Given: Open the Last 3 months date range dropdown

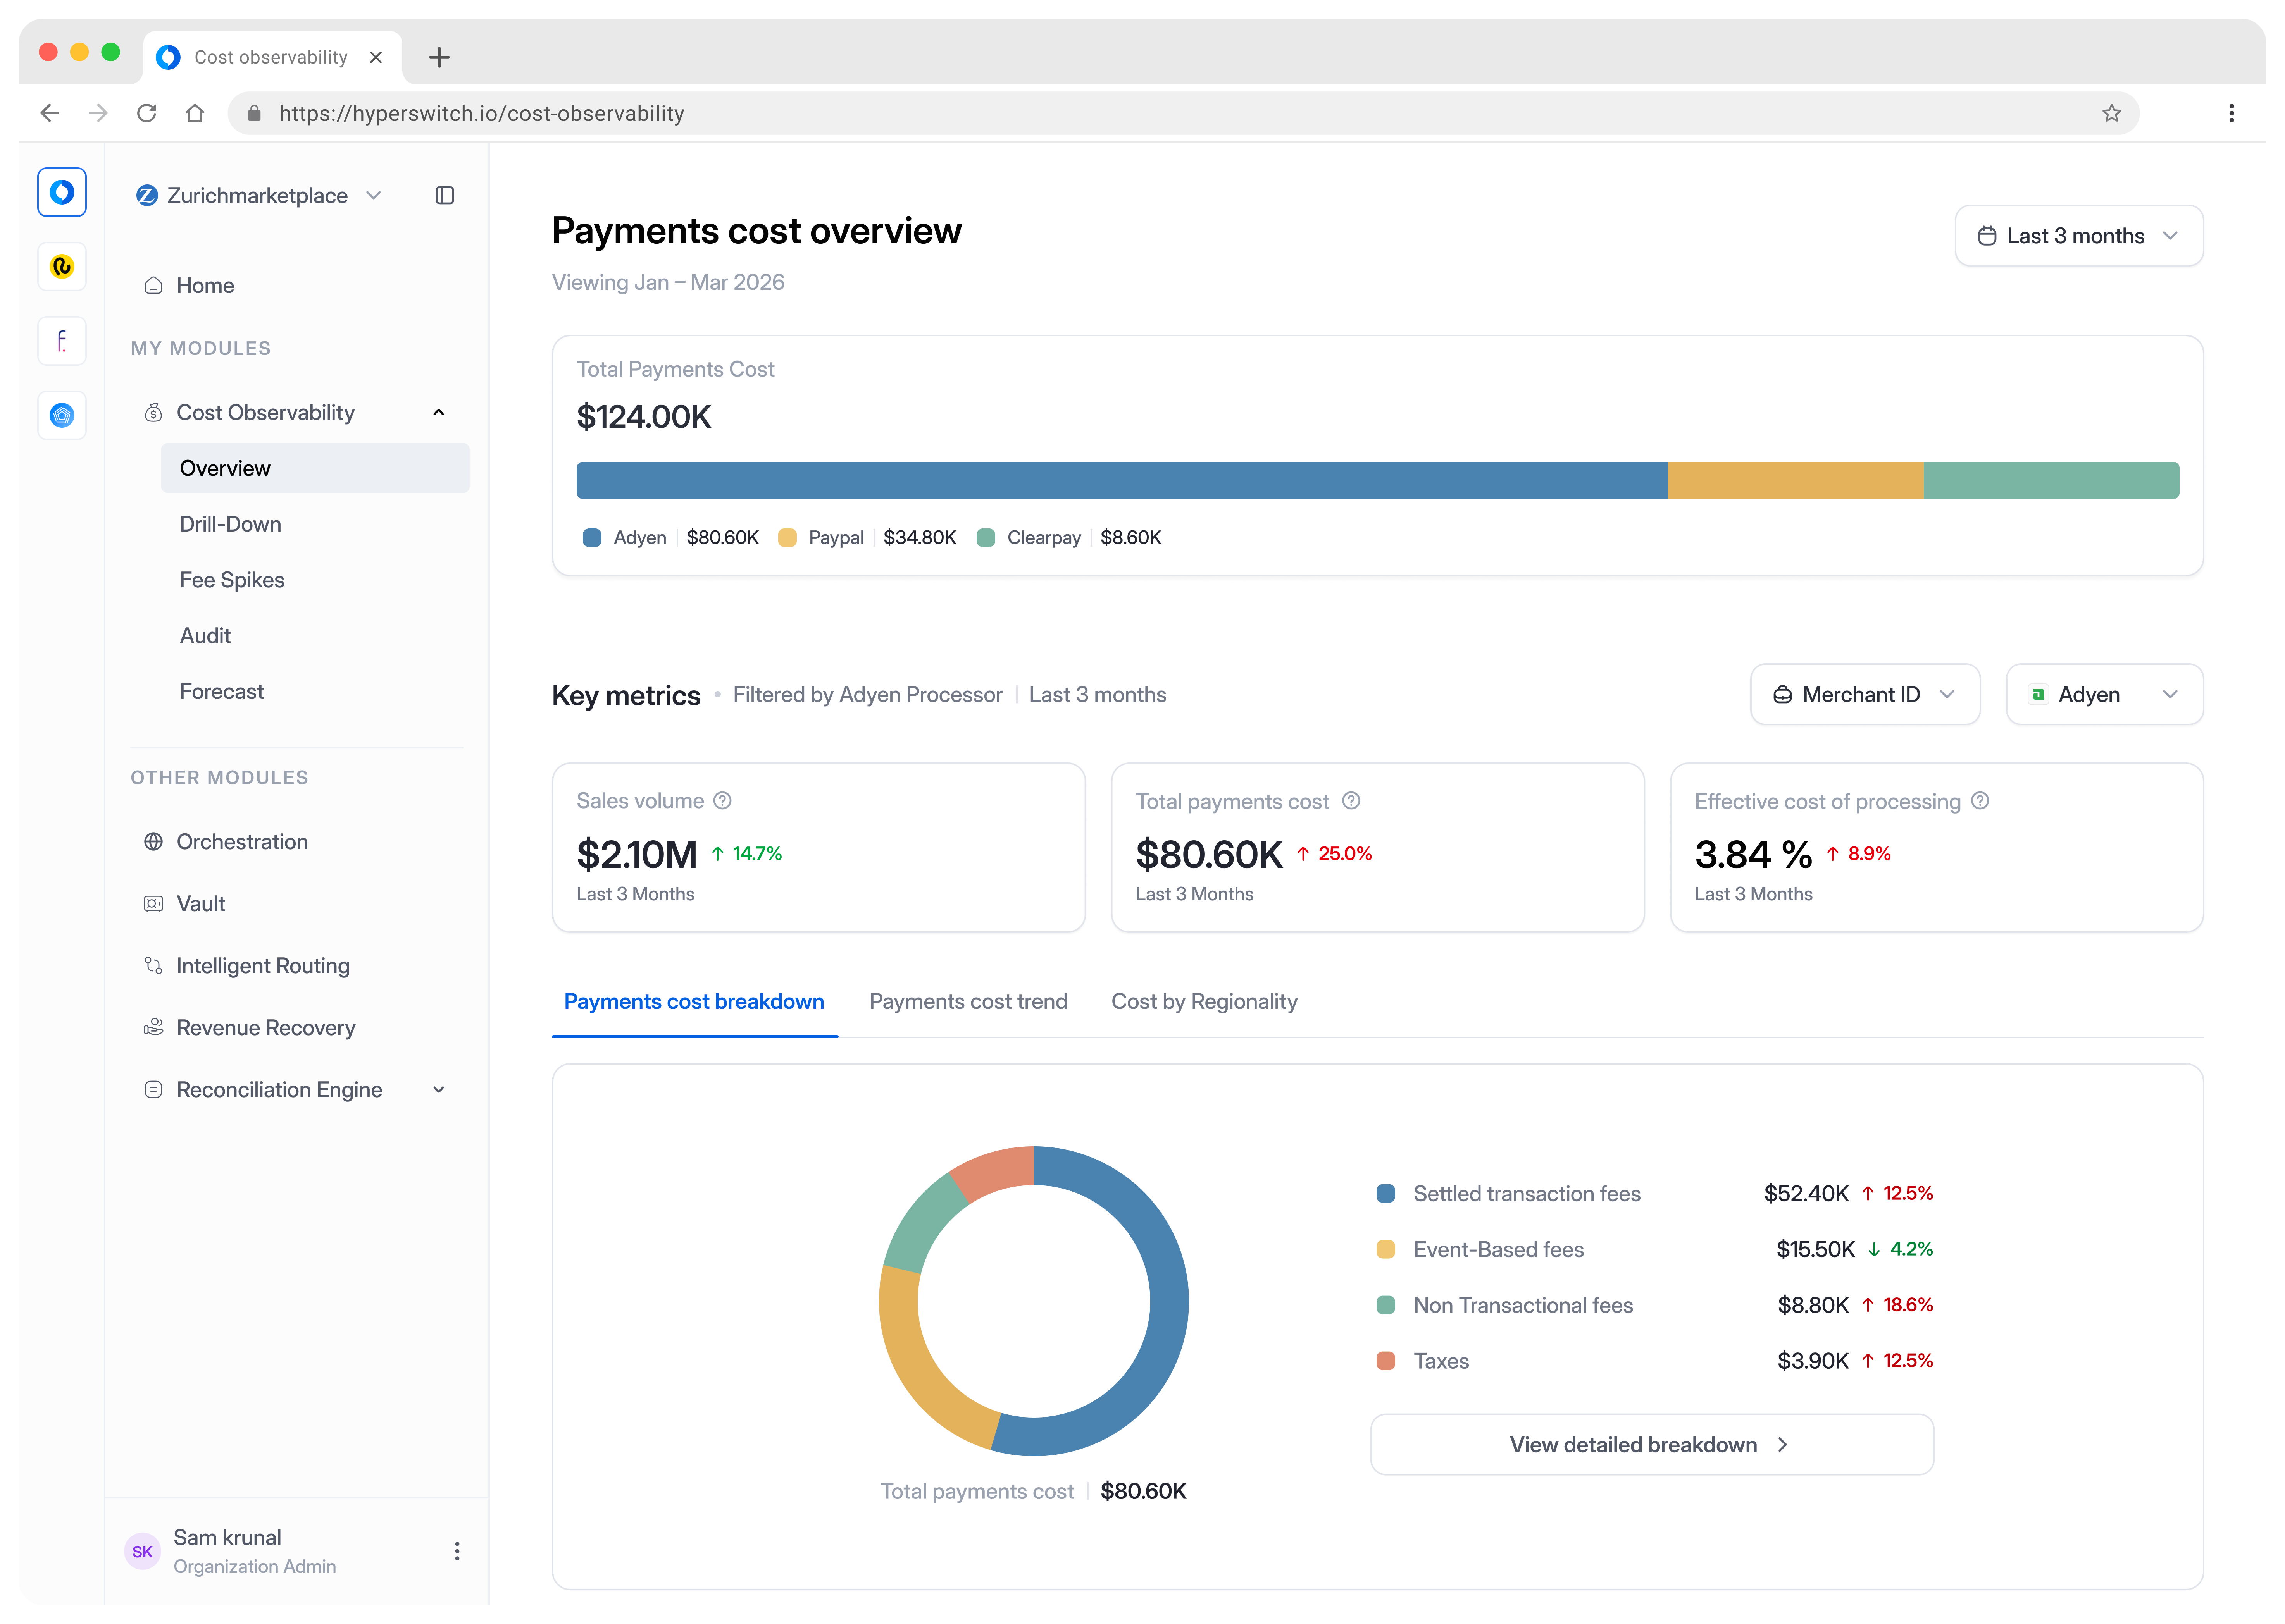Looking at the screenshot, I should [x=2078, y=236].
